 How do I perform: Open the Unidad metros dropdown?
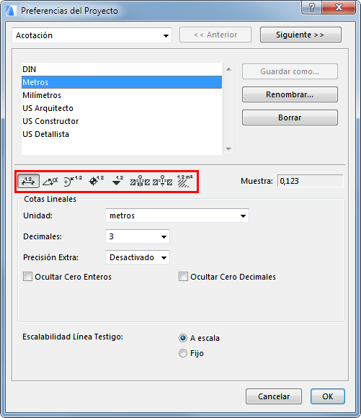[177, 215]
